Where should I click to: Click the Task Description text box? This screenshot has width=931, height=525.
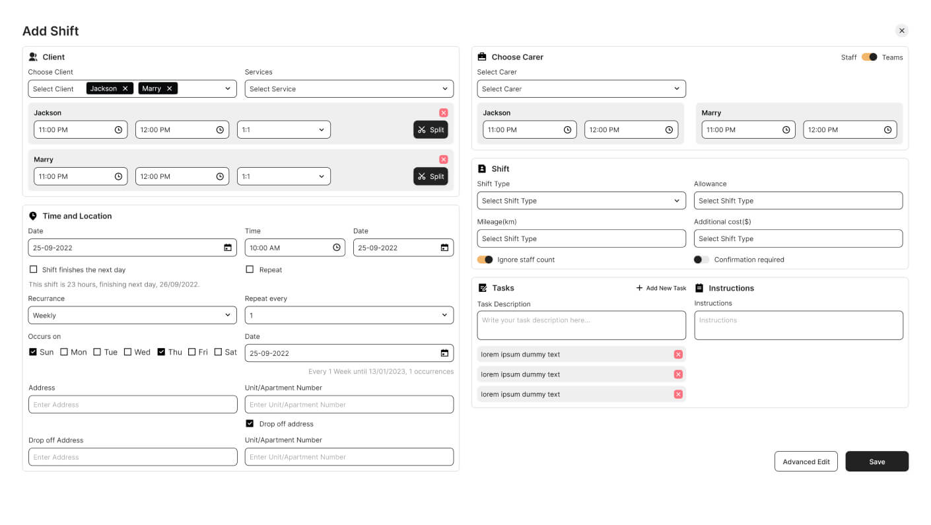581,326
